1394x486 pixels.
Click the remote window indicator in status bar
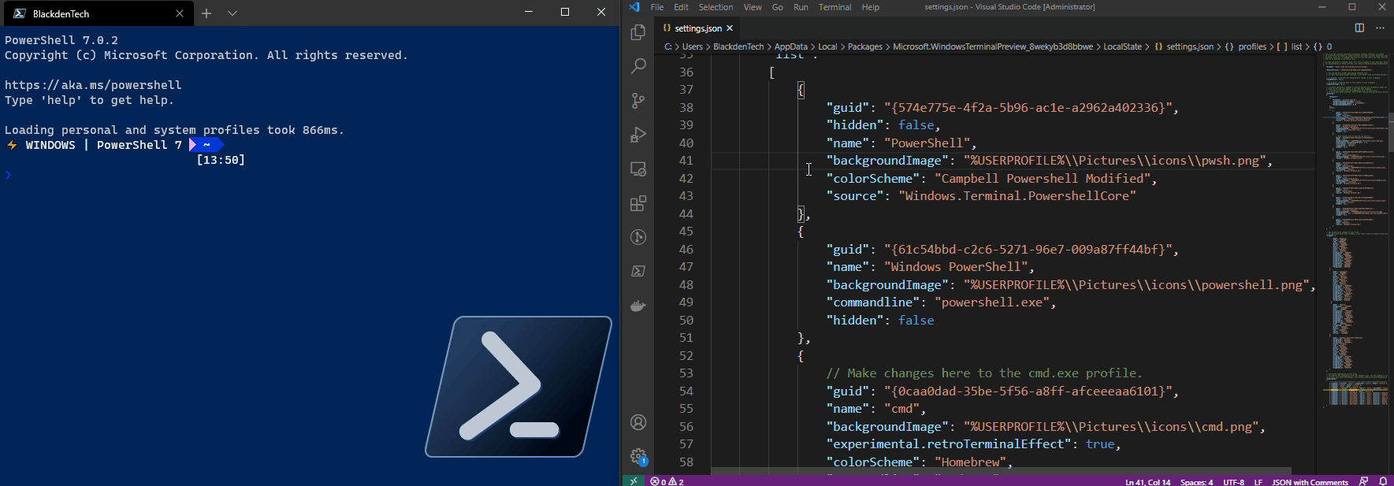pos(634,480)
